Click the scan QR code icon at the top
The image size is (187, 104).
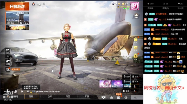pyautogui.click(x=39, y=4)
